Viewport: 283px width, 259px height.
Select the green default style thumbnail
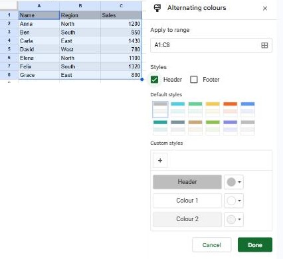195,110
